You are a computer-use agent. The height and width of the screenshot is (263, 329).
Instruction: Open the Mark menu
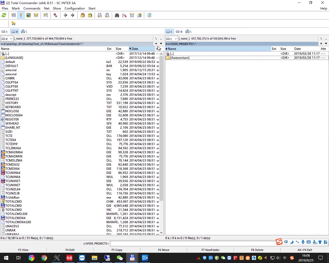point(16,8)
